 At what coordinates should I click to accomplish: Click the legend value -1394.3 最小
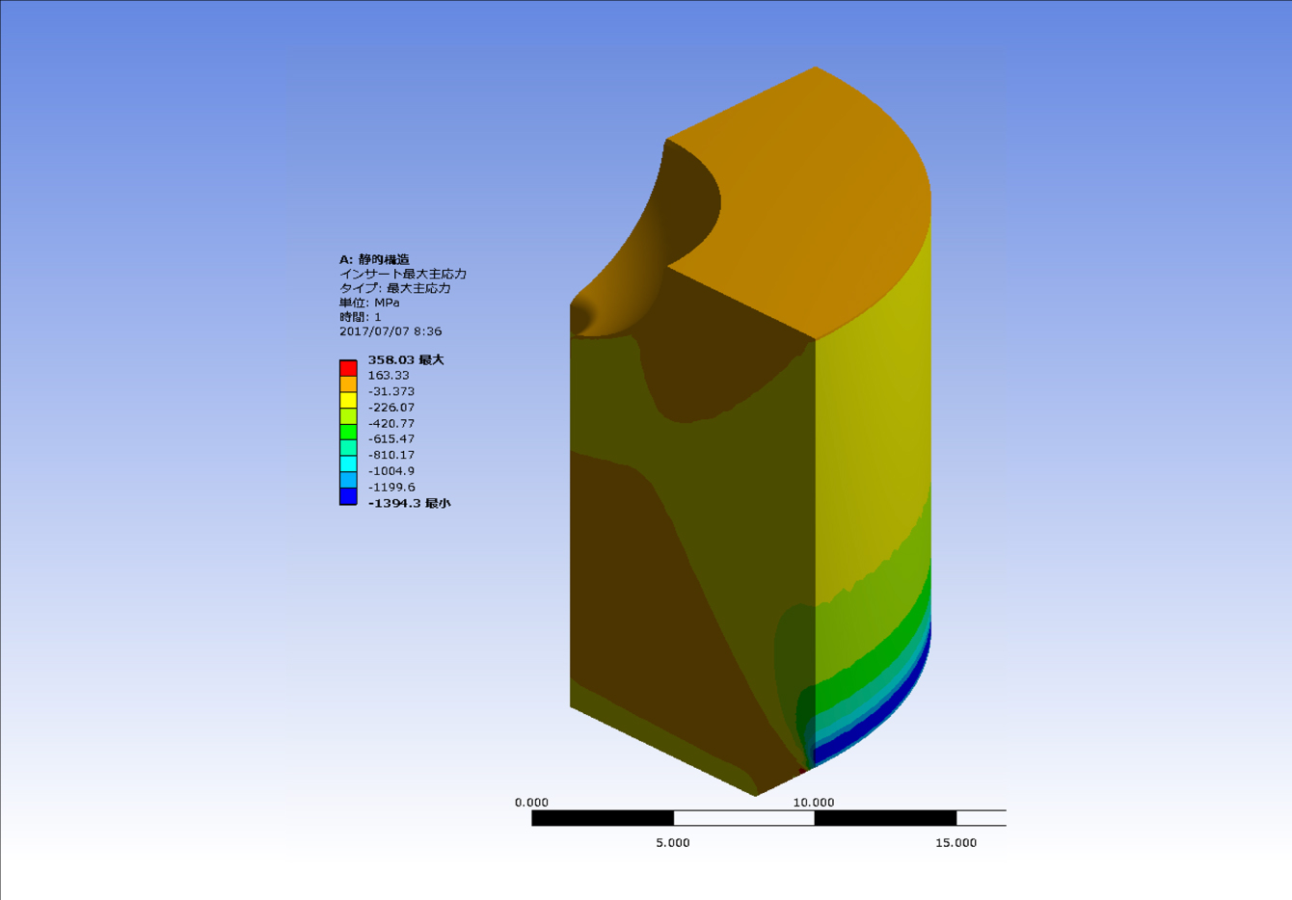pos(409,503)
